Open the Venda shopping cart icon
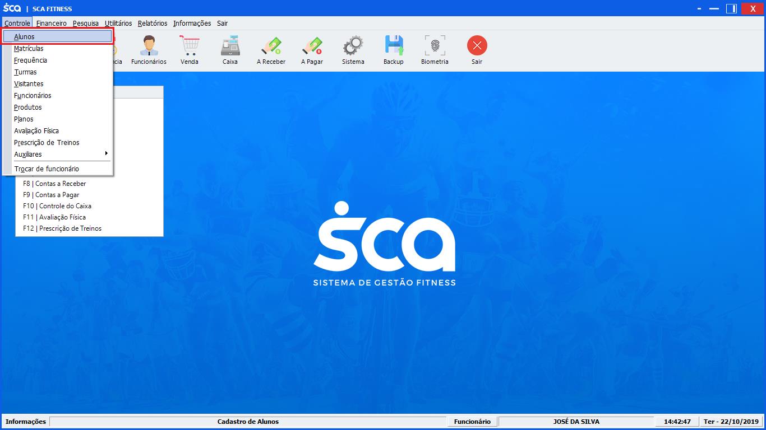This screenshot has height=430, width=766. pyautogui.click(x=190, y=50)
